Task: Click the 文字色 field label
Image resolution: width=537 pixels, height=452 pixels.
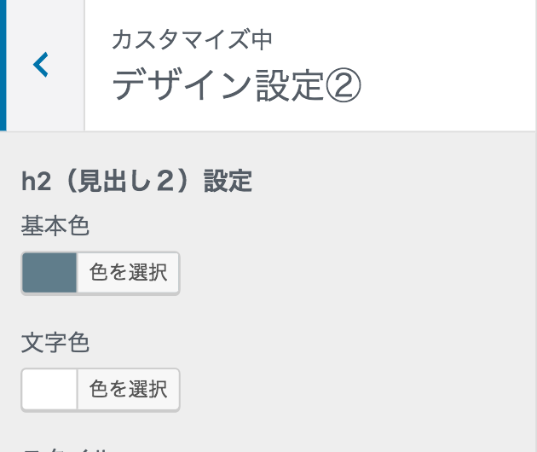Action: pyautogui.click(x=55, y=343)
